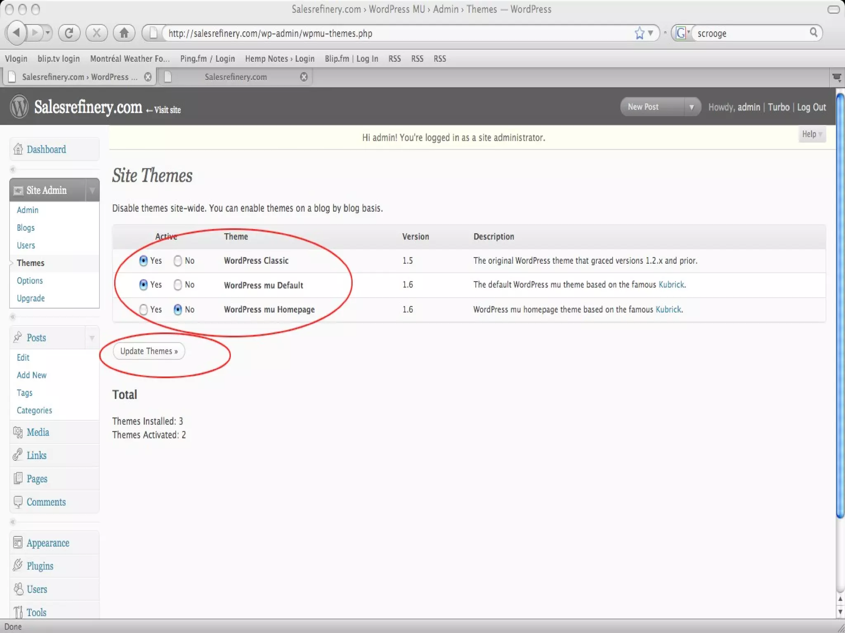Open Options under Site Admin

pyautogui.click(x=30, y=281)
